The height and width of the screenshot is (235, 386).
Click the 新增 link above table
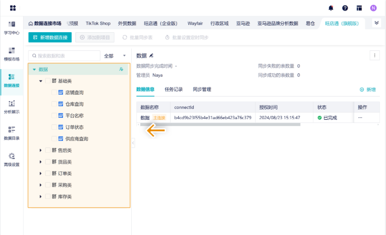[368, 89]
